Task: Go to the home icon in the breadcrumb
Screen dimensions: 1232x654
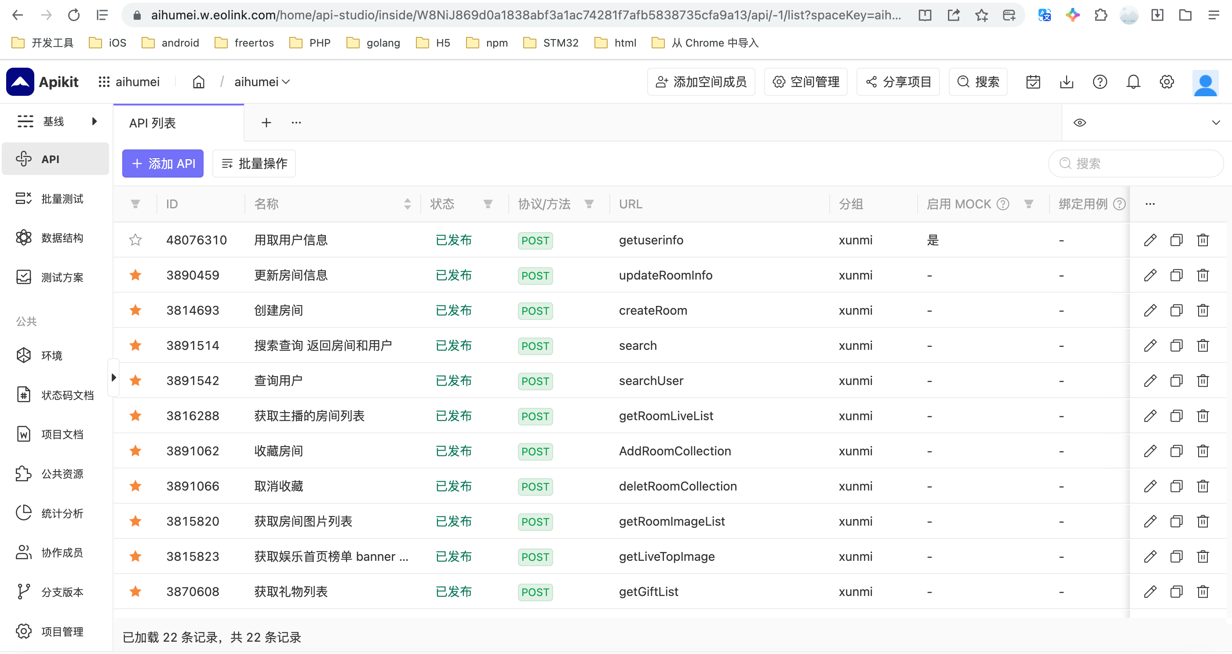Action: pos(198,82)
